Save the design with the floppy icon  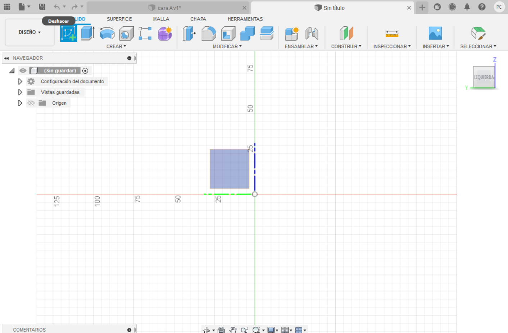(42, 7)
